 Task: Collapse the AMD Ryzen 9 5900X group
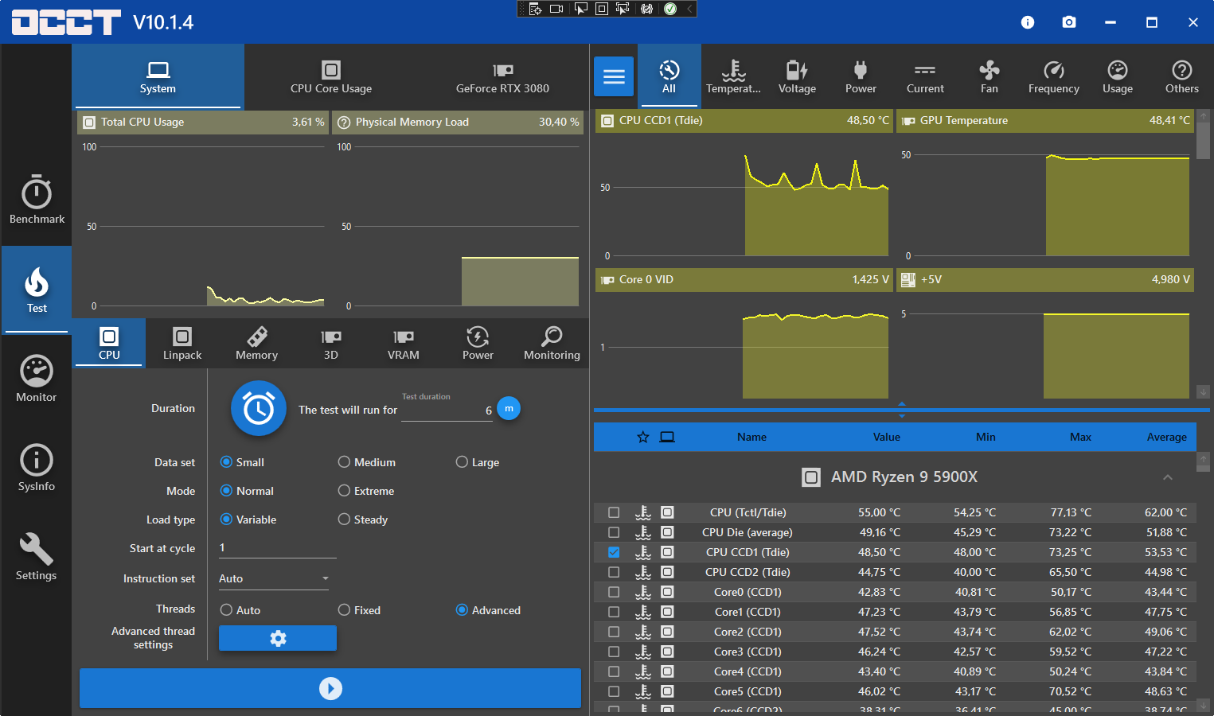click(1167, 477)
